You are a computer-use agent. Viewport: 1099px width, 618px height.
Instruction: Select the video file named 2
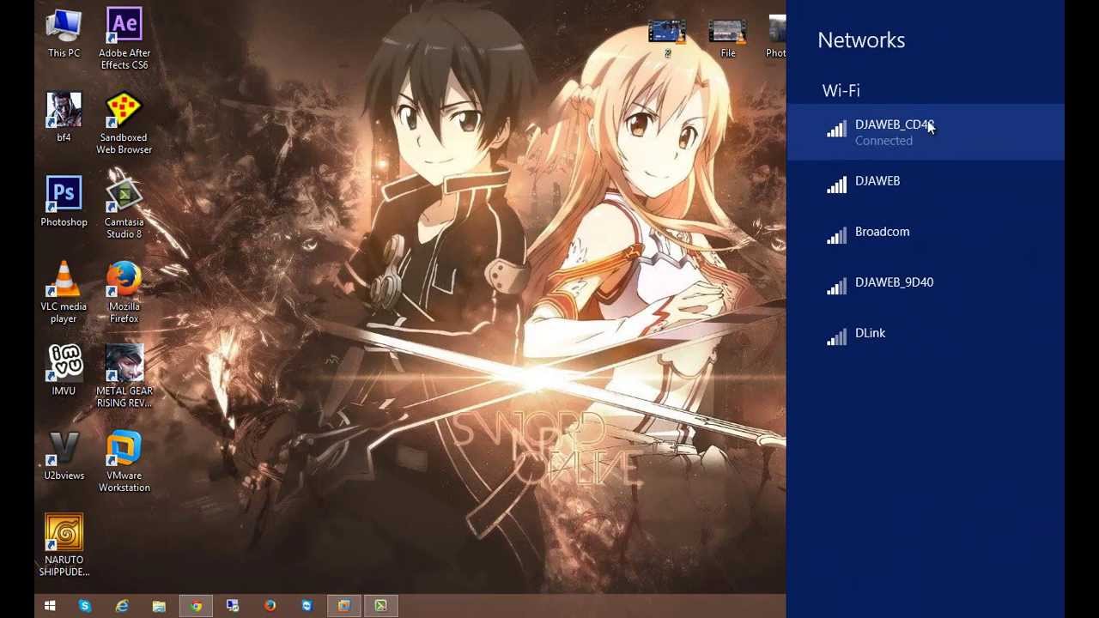tap(667, 38)
